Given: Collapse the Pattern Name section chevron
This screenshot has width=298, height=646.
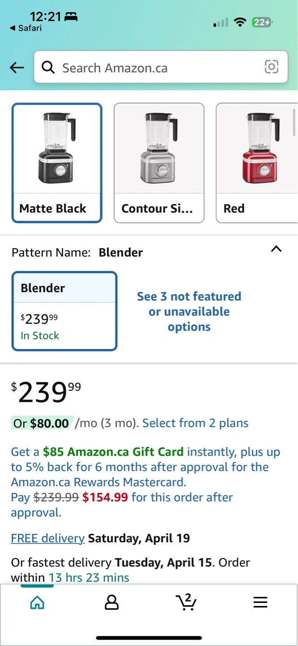Looking at the screenshot, I should [x=276, y=249].
